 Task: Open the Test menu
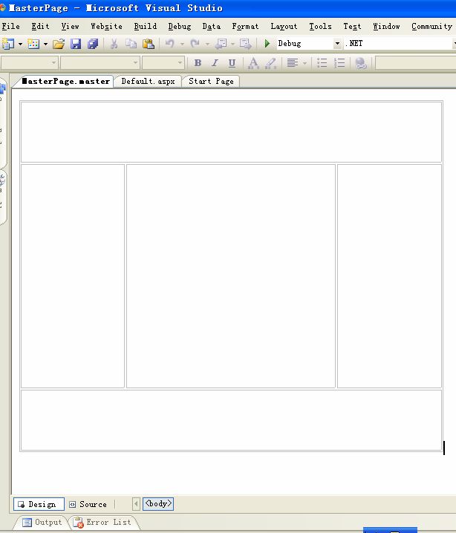coord(352,26)
